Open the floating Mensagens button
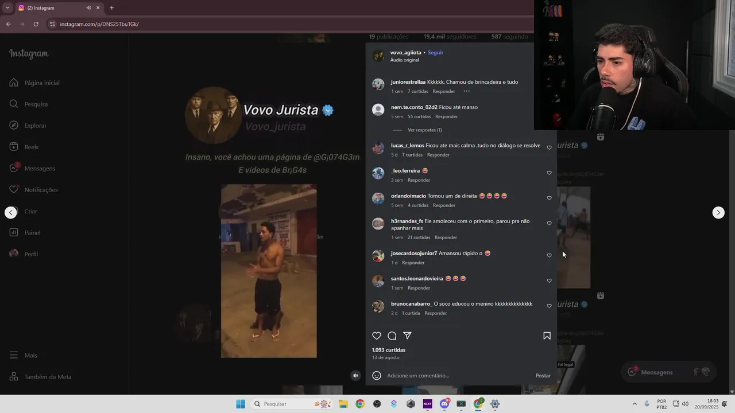This screenshot has width=735, height=413. pos(668,372)
